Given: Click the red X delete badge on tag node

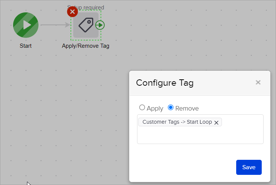Looking at the screenshot, I should [x=72, y=12].
